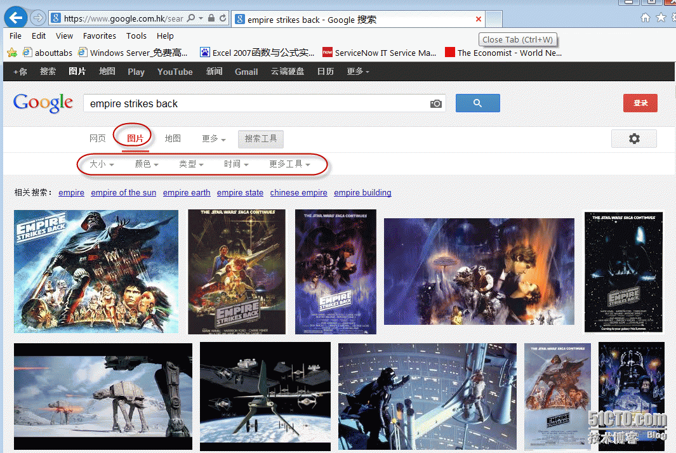The height and width of the screenshot is (453, 676).
Task: Open the AT-AT walkers snow battle image
Action: [x=103, y=397]
